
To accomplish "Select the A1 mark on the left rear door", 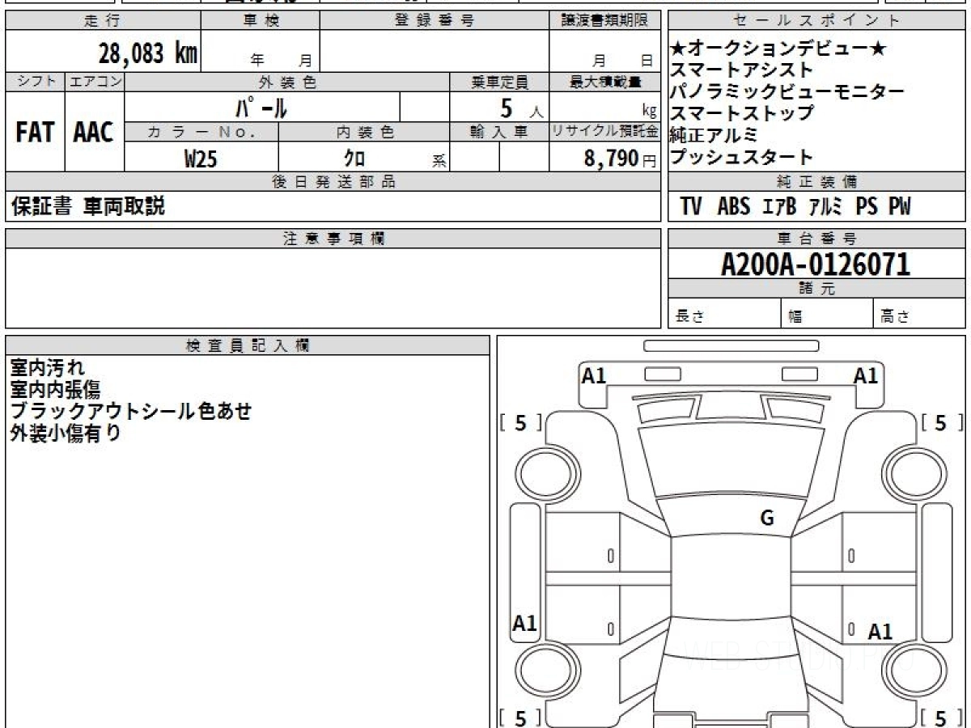I will coord(525,623).
